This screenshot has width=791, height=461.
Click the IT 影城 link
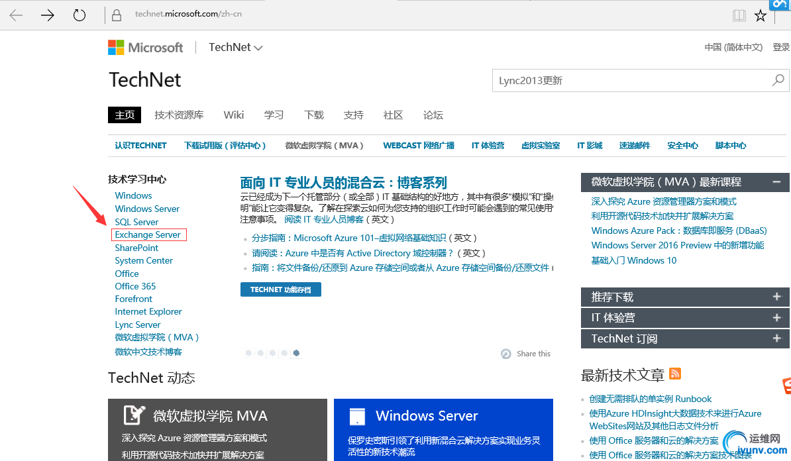click(590, 145)
